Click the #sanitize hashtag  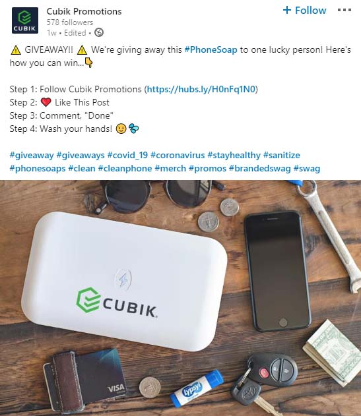[x=282, y=156]
